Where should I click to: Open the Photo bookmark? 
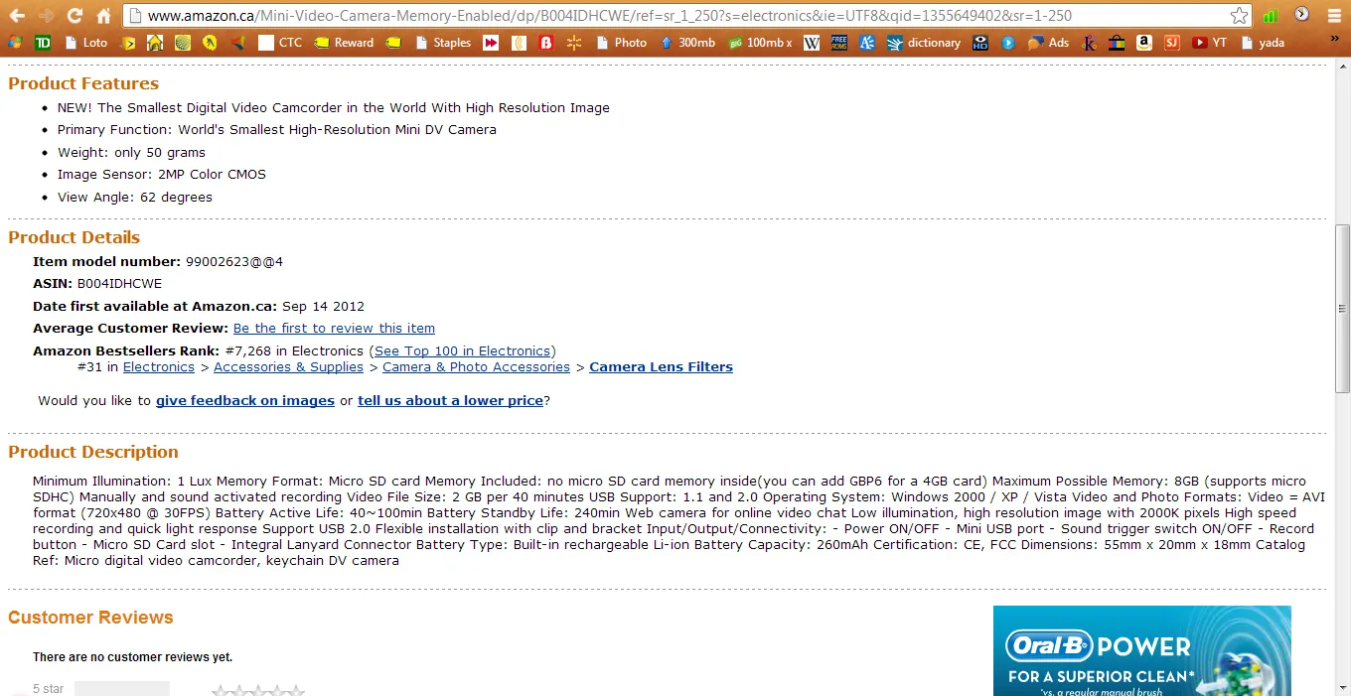tap(621, 43)
